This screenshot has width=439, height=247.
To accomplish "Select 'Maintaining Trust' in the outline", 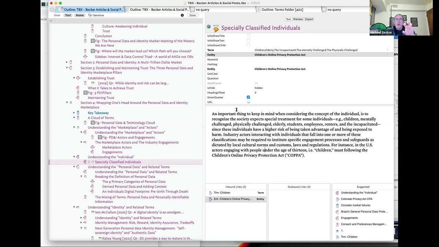I will (x=101, y=98).
